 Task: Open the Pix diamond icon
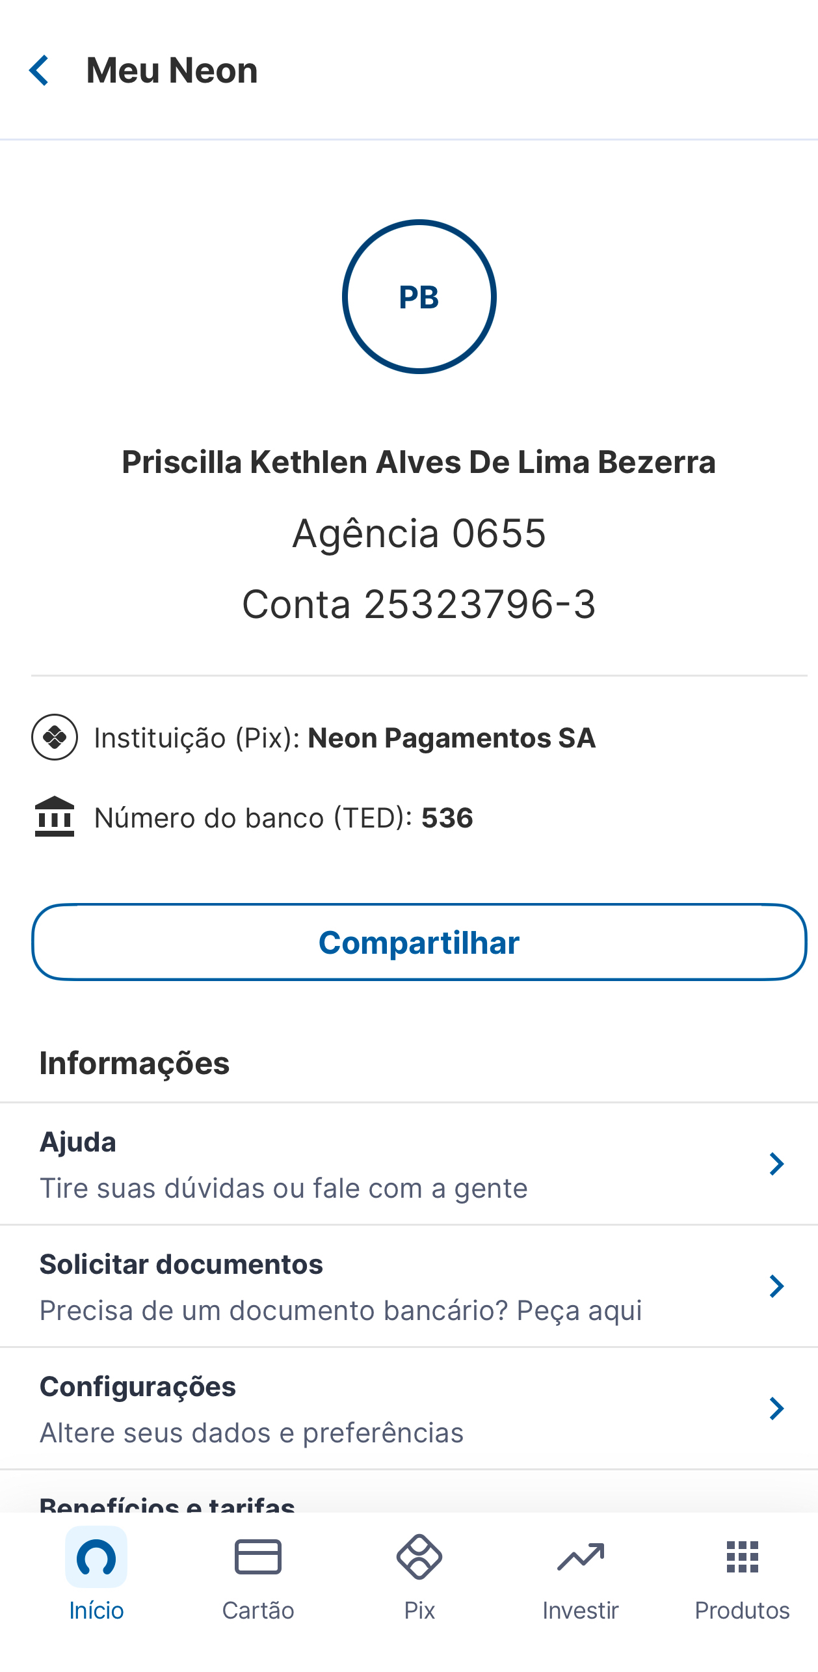tap(419, 1557)
